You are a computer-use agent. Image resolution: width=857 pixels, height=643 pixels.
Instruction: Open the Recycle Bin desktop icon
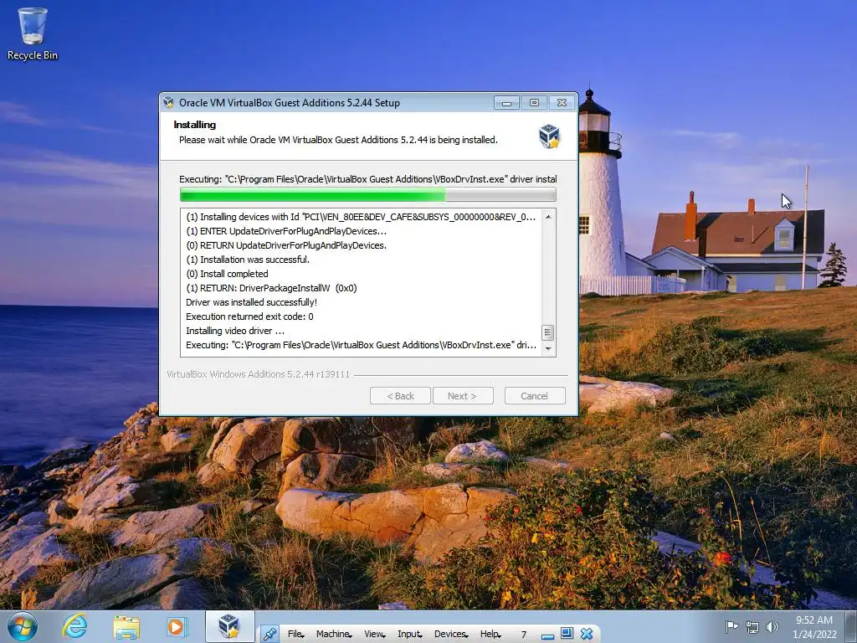click(x=33, y=33)
